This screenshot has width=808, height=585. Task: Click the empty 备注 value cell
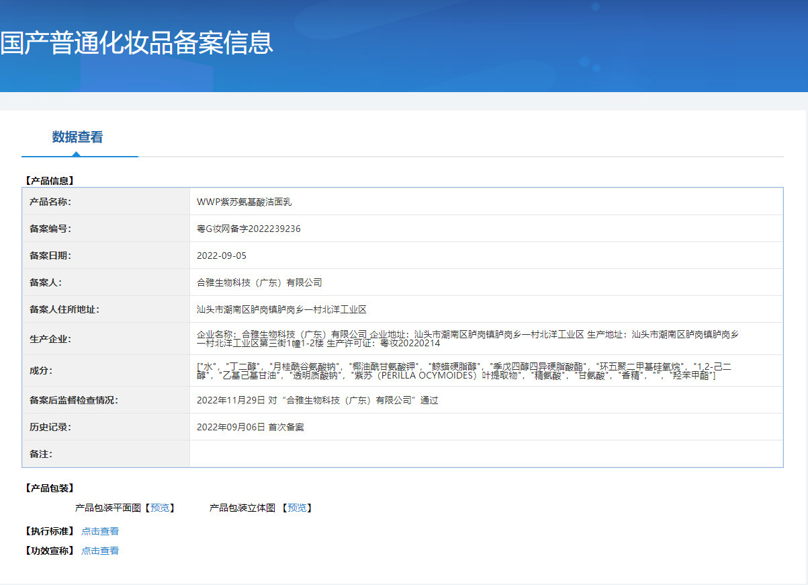click(486, 454)
